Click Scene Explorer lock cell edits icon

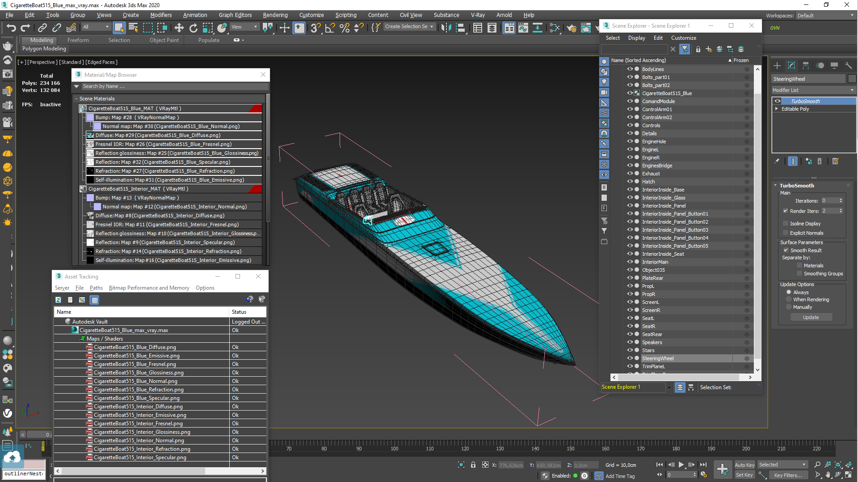click(x=698, y=49)
